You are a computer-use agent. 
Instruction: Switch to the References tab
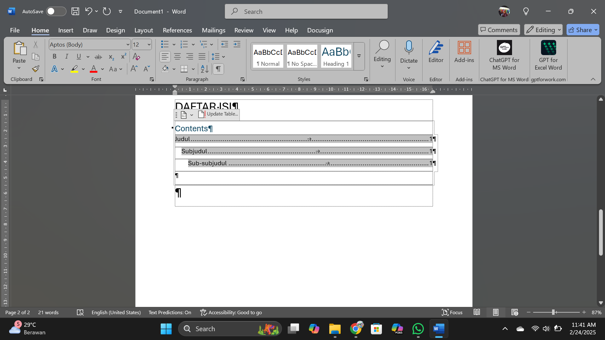tap(177, 30)
